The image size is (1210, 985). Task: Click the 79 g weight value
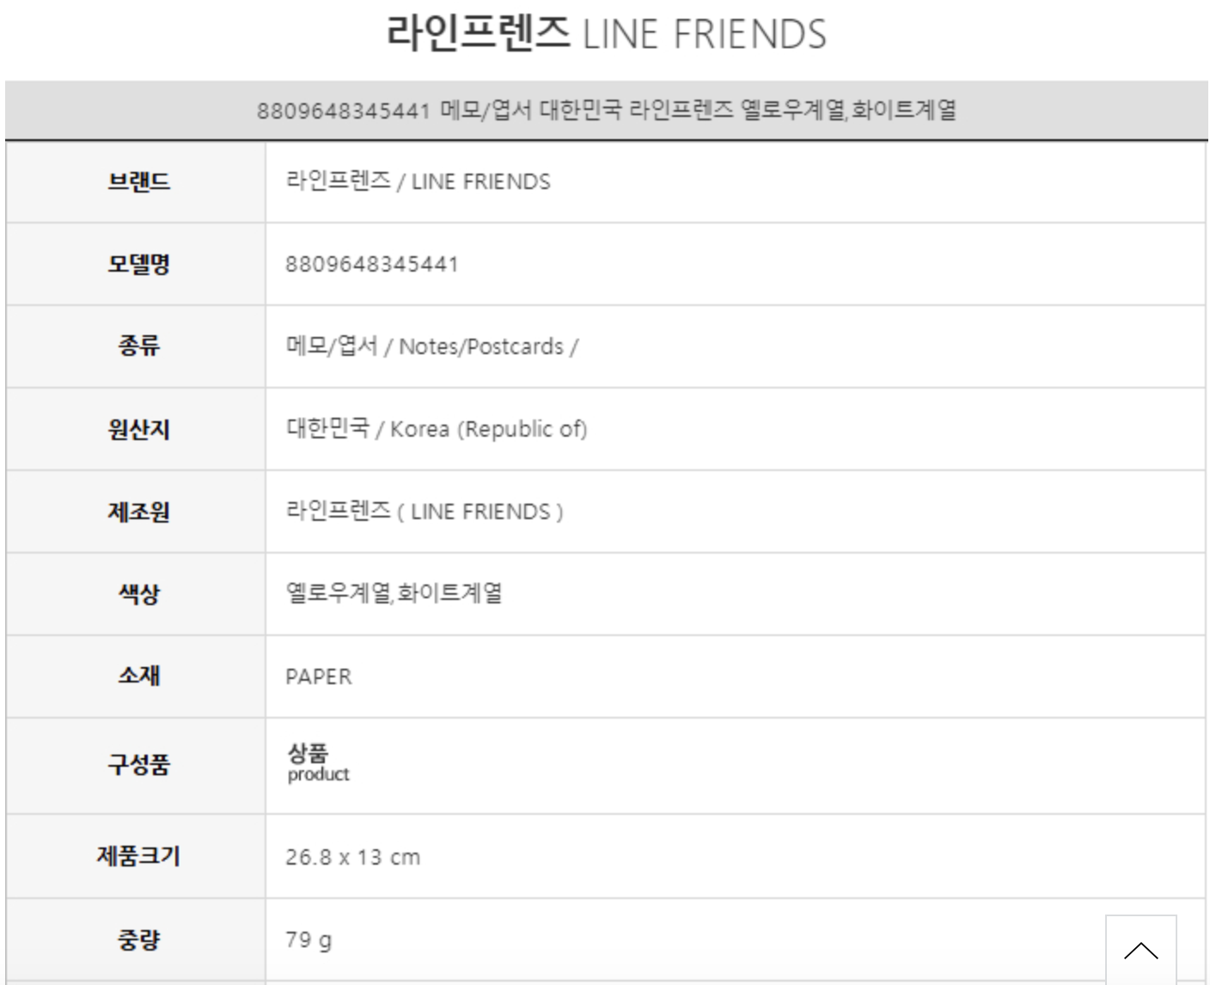click(309, 939)
